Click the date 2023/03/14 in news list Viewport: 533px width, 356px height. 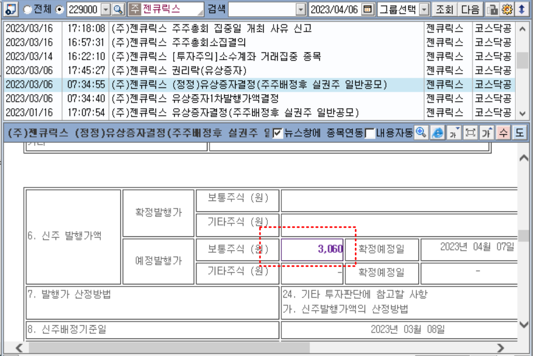pyautogui.click(x=29, y=56)
